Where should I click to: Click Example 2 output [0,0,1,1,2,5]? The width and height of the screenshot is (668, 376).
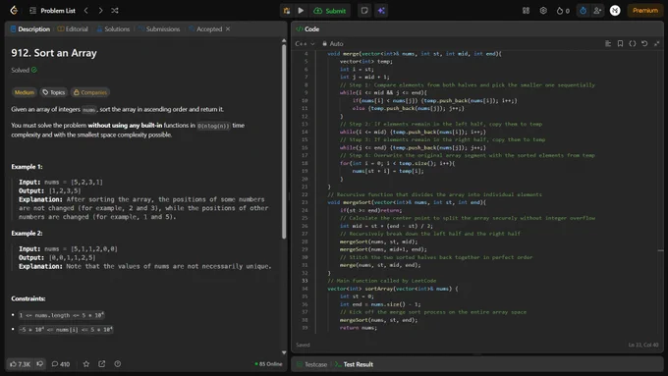coord(57,257)
